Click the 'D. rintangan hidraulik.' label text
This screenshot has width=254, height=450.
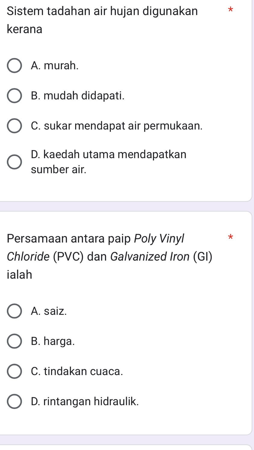[x=85, y=401]
